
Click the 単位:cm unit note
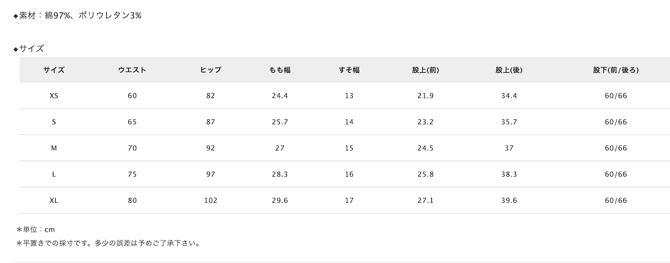36,229
